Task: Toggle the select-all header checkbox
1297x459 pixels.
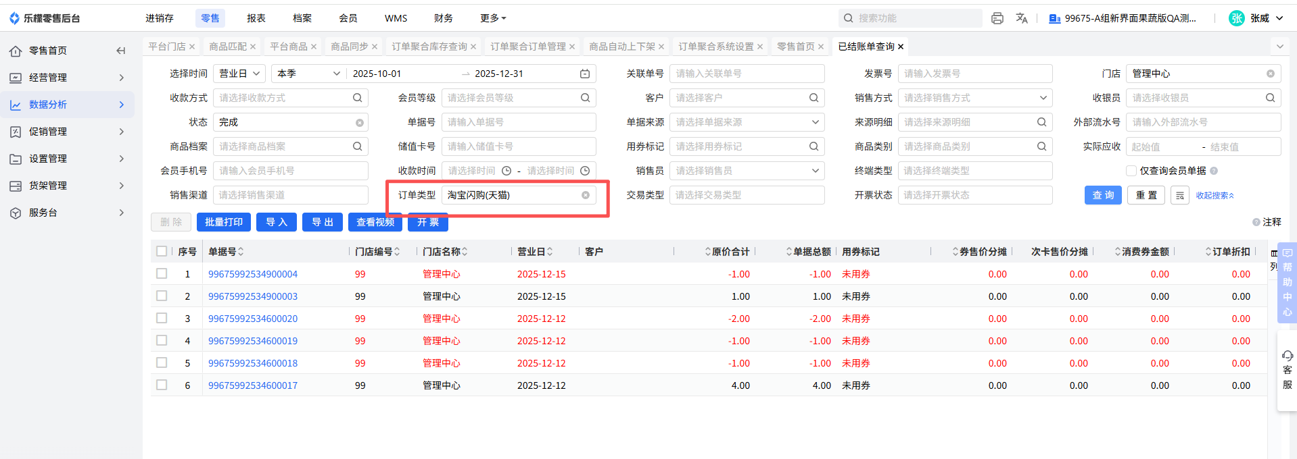Action: pyautogui.click(x=162, y=251)
